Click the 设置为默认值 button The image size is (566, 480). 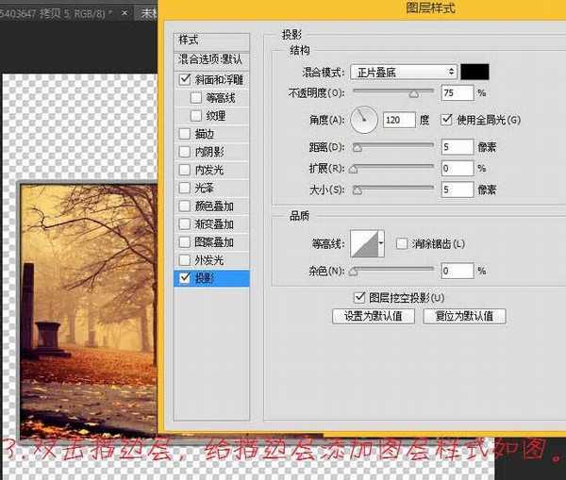tap(374, 317)
